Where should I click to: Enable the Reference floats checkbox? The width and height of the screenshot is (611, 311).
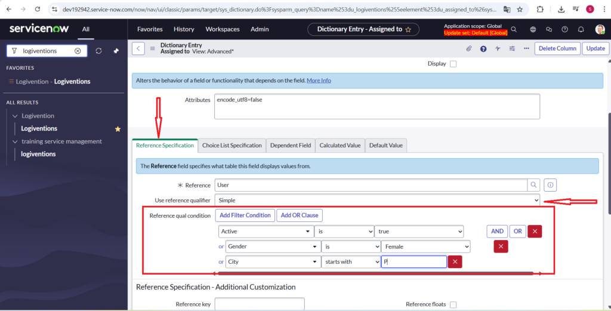(453, 304)
